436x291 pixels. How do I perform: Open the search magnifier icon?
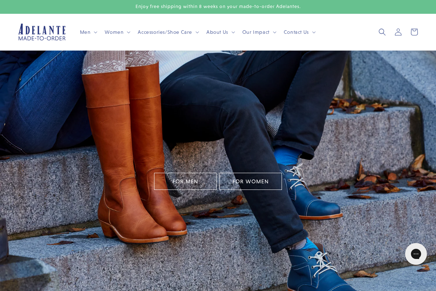[x=382, y=32]
